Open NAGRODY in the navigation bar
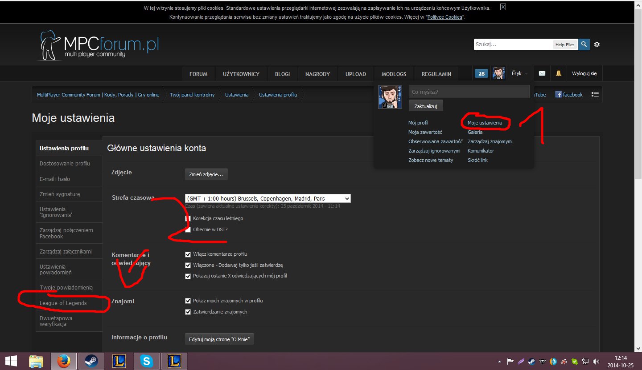Viewport: 642px width, 370px height. tap(318, 74)
